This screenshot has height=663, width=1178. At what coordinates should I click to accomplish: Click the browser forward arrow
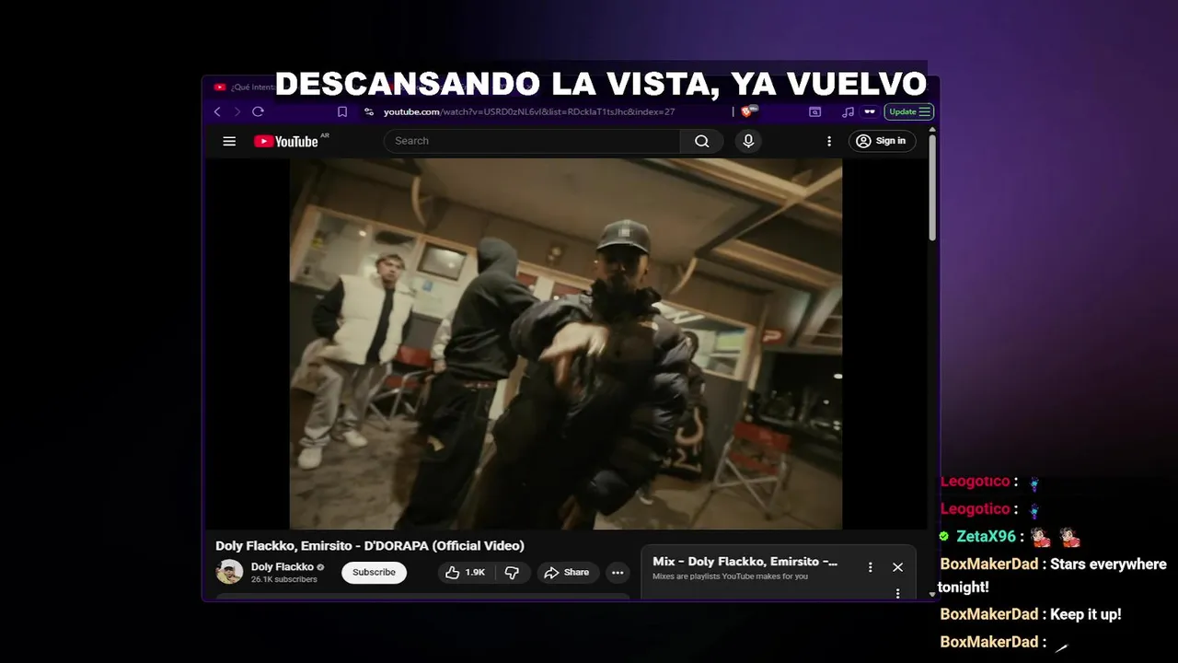click(x=237, y=111)
